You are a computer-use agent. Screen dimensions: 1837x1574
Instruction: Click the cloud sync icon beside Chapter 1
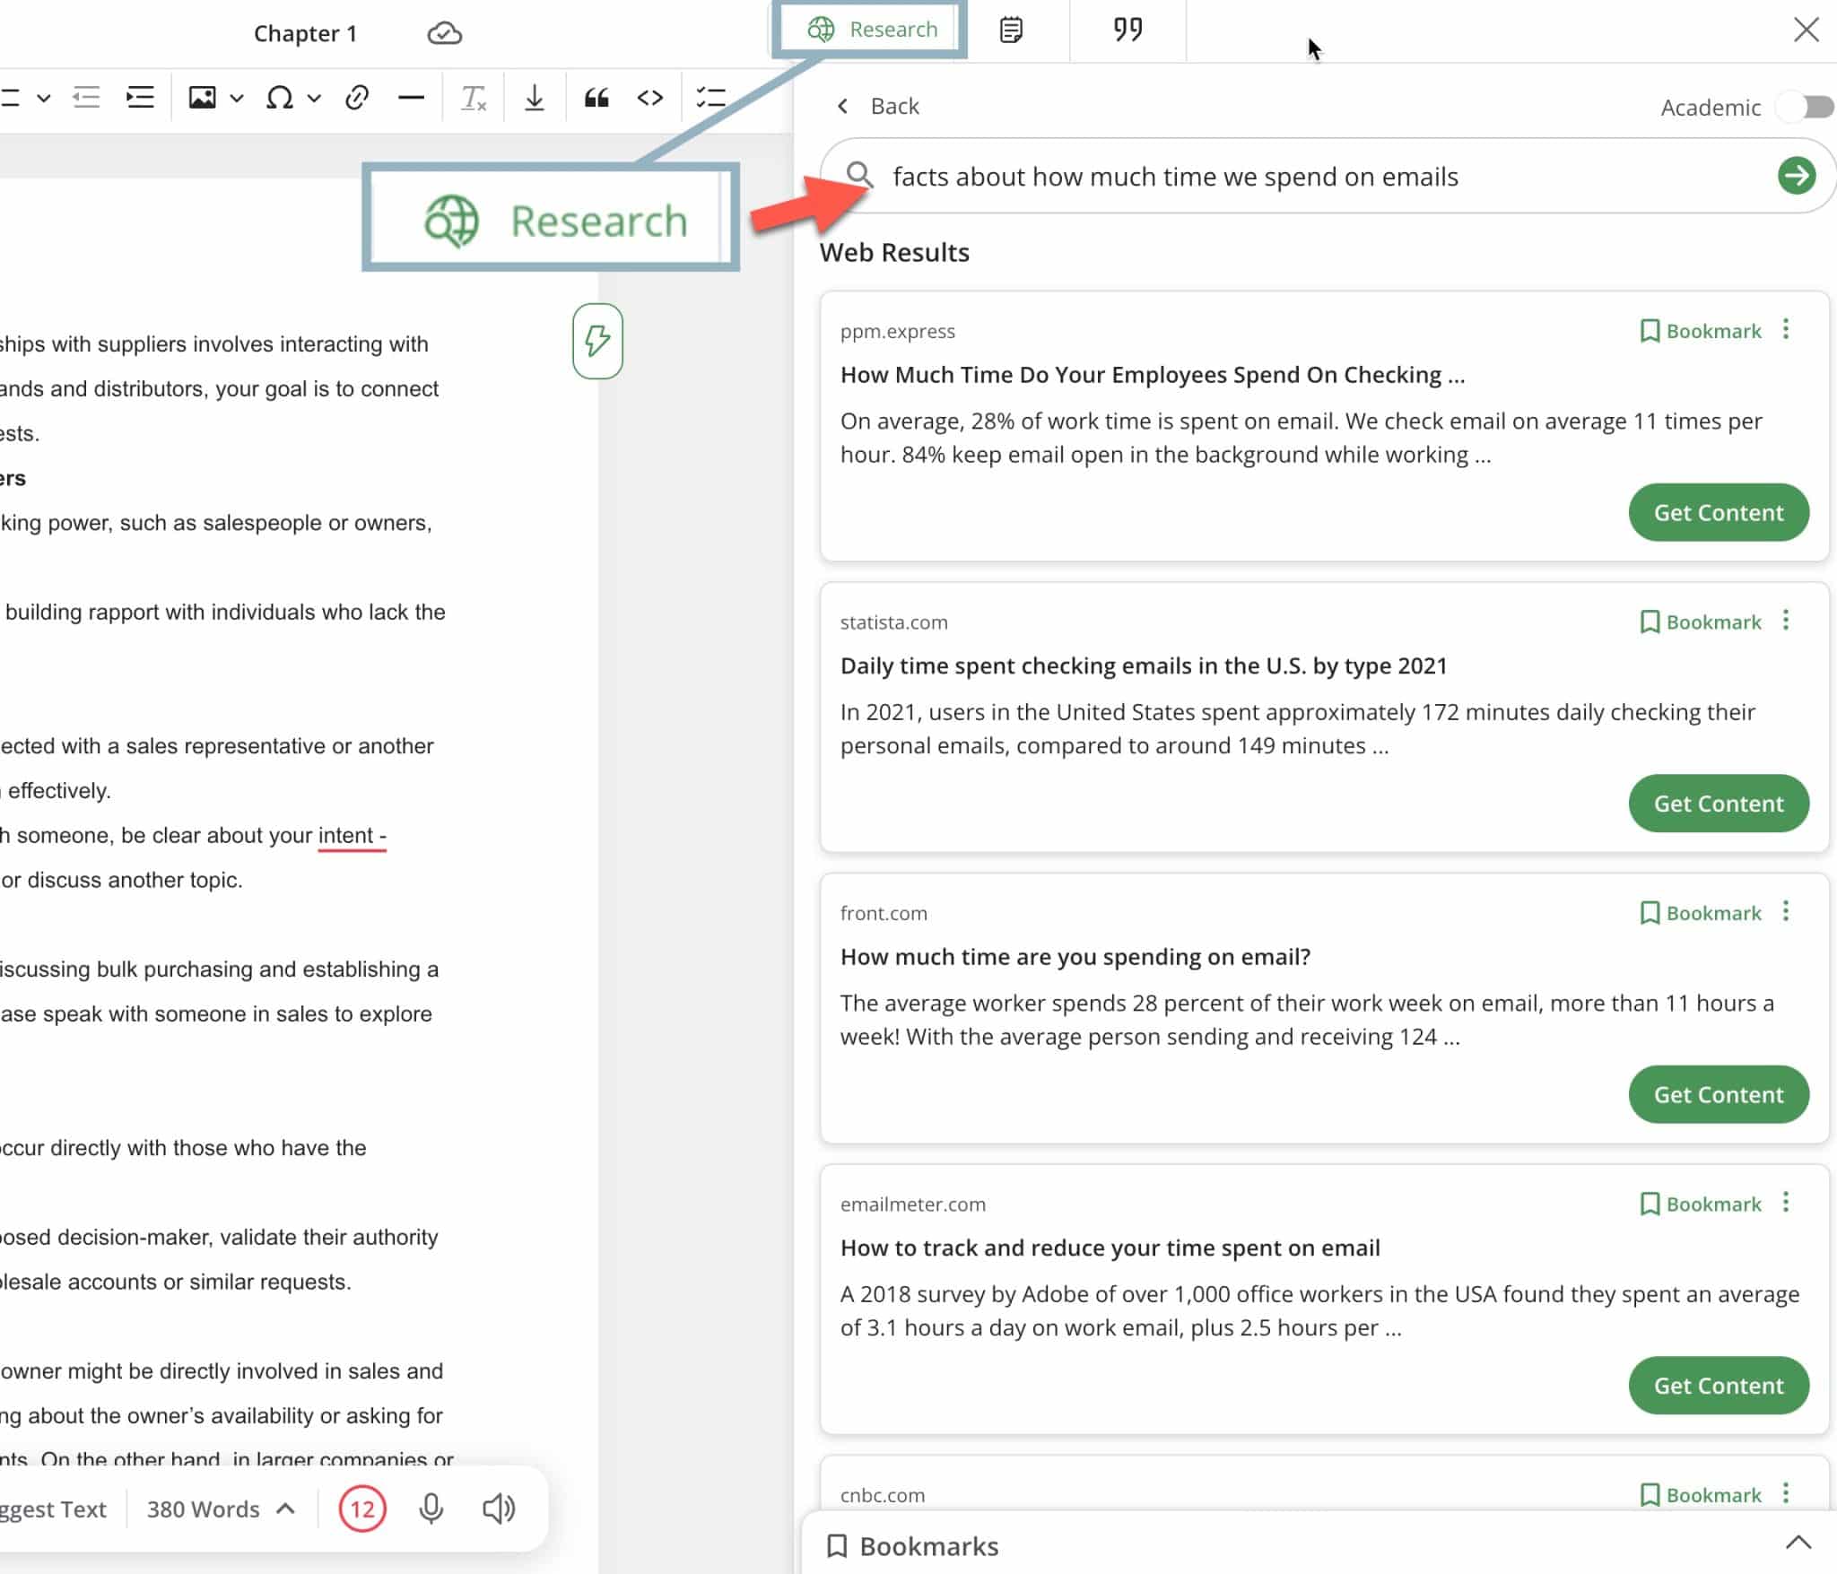point(445,33)
